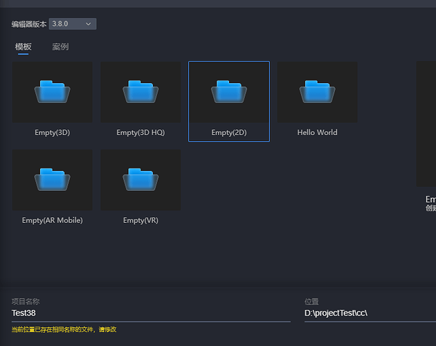Click the Hello World label text
Screen dimensions: 436x346
click(317, 132)
